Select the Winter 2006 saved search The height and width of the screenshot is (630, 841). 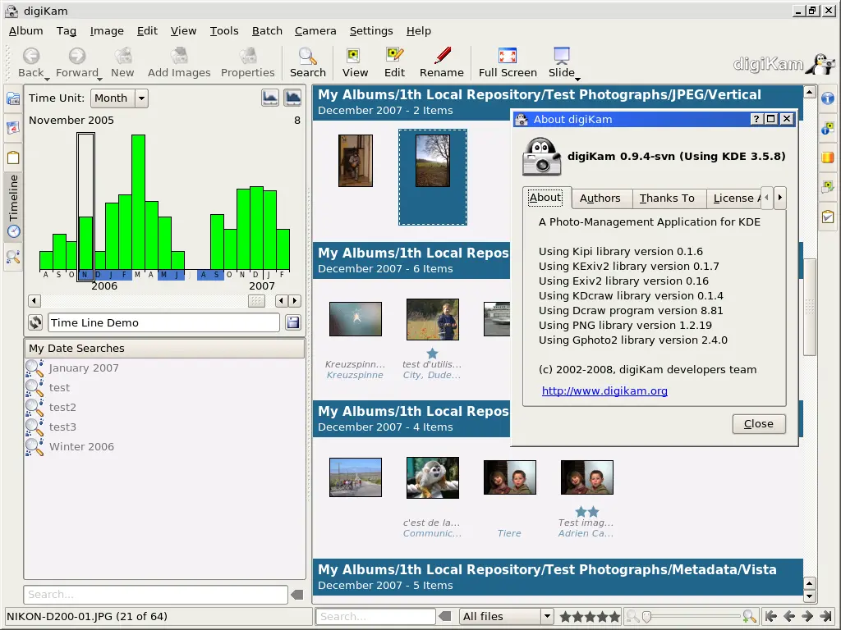coord(81,446)
